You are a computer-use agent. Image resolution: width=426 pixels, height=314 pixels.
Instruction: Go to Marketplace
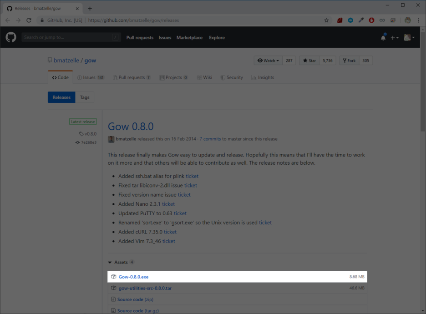(x=189, y=38)
